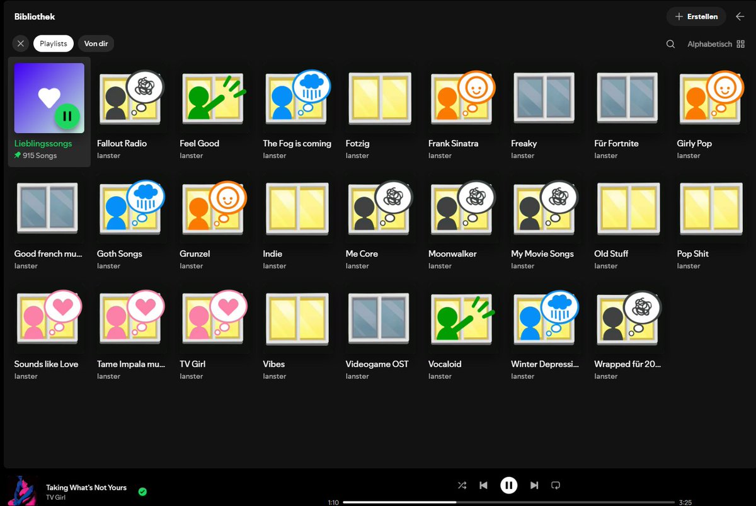Open the Fallout Radio playlist cover
This screenshot has width=756, height=506.
pyautogui.click(x=132, y=98)
